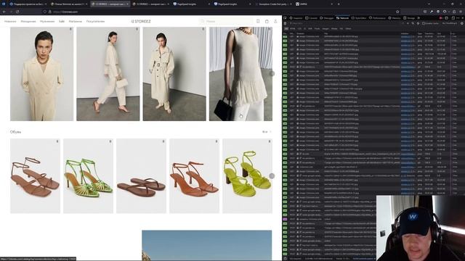Open the sleeveless knit dress product photo
Screen dimensions: 465x261
240,74
